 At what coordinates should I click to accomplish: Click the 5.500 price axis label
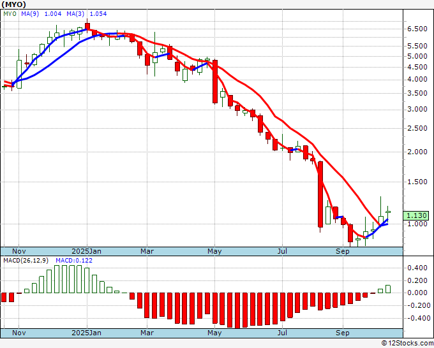(417, 46)
